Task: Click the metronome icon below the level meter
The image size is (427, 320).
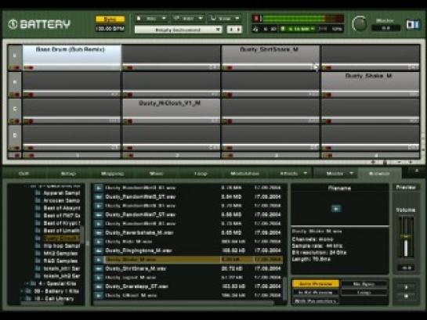Action: [x=255, y=29]
